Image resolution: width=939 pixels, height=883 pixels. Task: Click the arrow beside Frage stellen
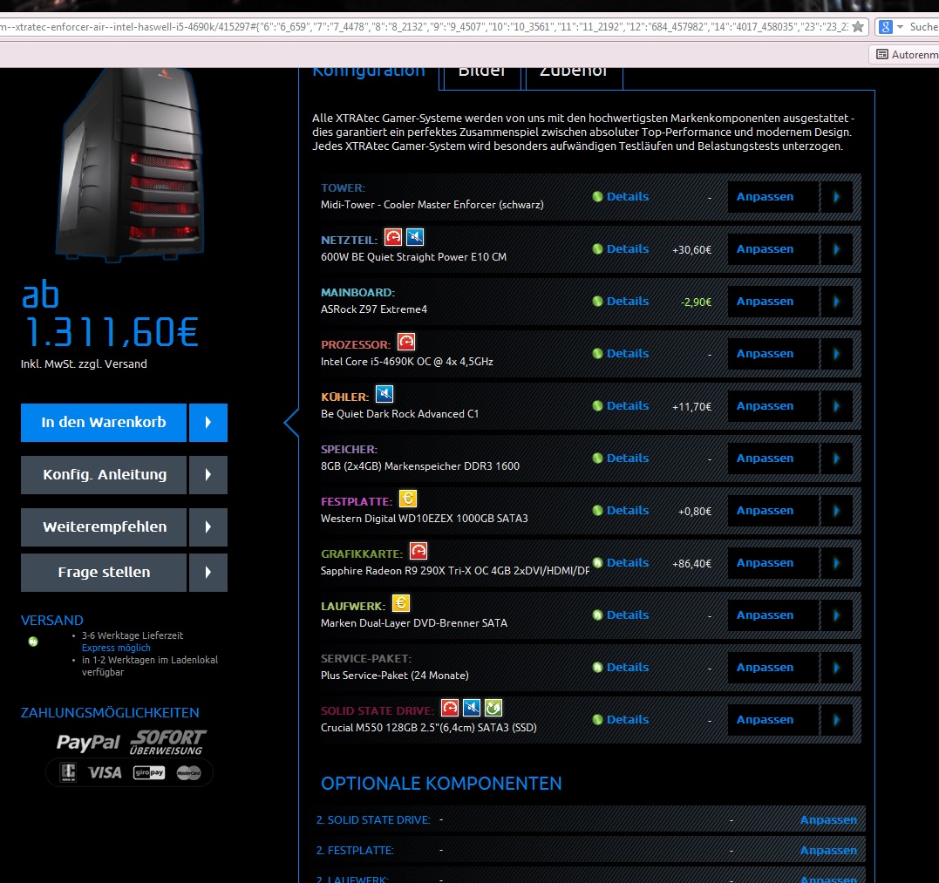pyautogui.click(x=208, y=573)
